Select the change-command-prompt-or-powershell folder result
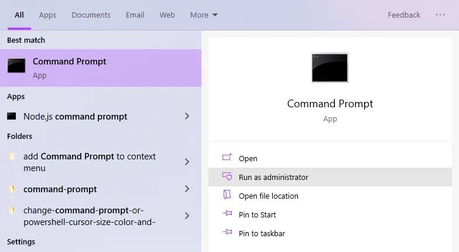Screen dimensions: 459x252 click(x=101, y=216)
